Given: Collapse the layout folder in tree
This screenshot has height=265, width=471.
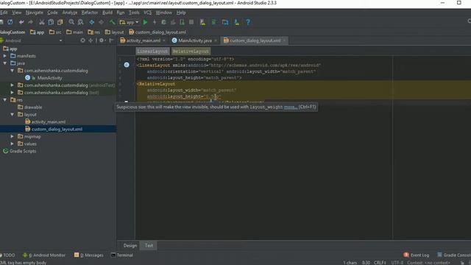Looking at the screenshot, I should click(x=13, y=115).
